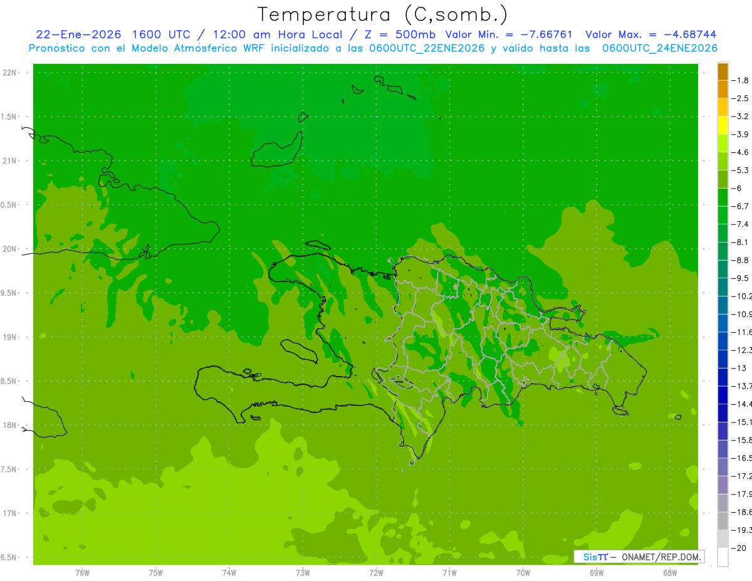Click the '19N' latitude axis label
This screenshot has width=752, height=581.
11,337
